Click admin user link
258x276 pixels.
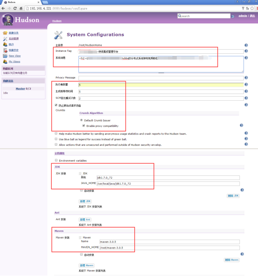point(243,16)
